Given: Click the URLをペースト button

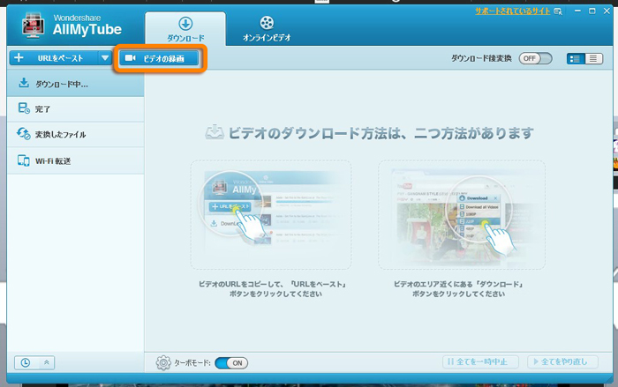Looking at the screenshot, I should pyautogui.click(x=55, y=58).
